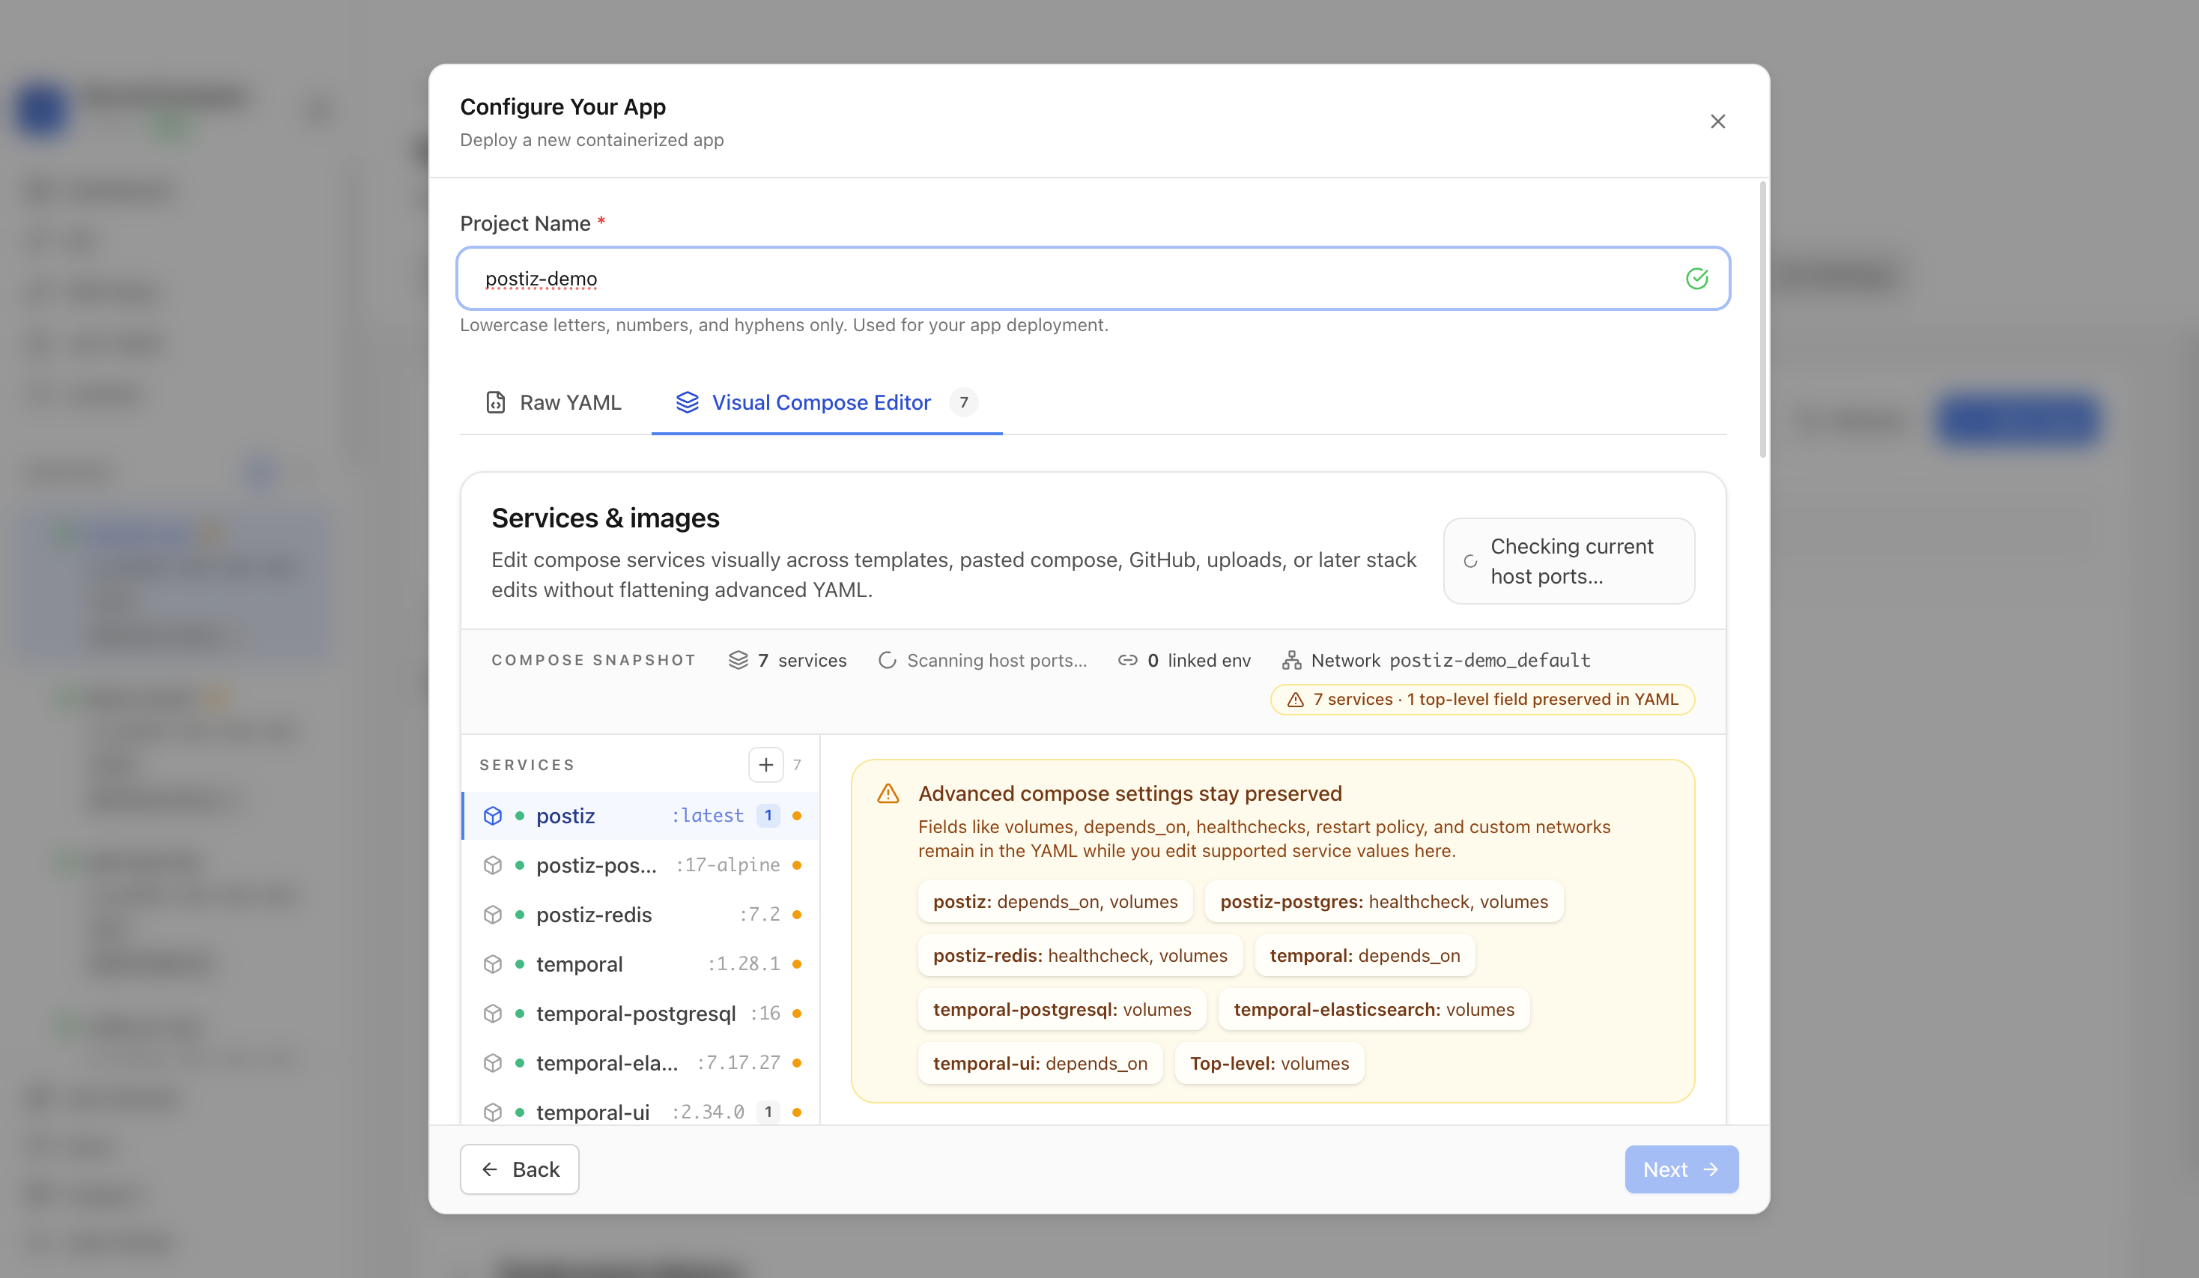Viewport: 2199px width, 1278px height.
Task: Select the postiz-pos... :17-alpine service
Action: 640,865
